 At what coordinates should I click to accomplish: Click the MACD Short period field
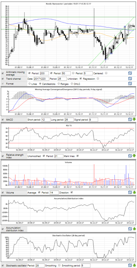point(46,120)
